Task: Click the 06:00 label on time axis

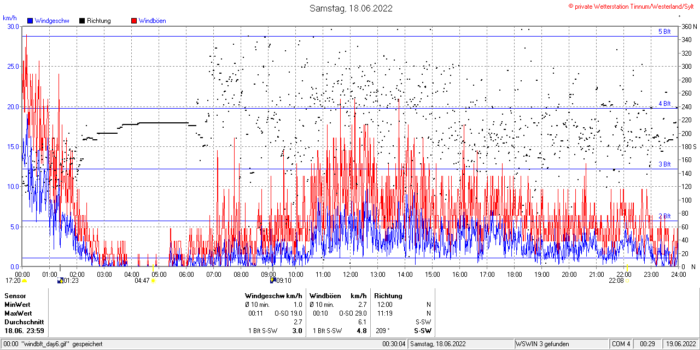Action: (x=186, y=274)
